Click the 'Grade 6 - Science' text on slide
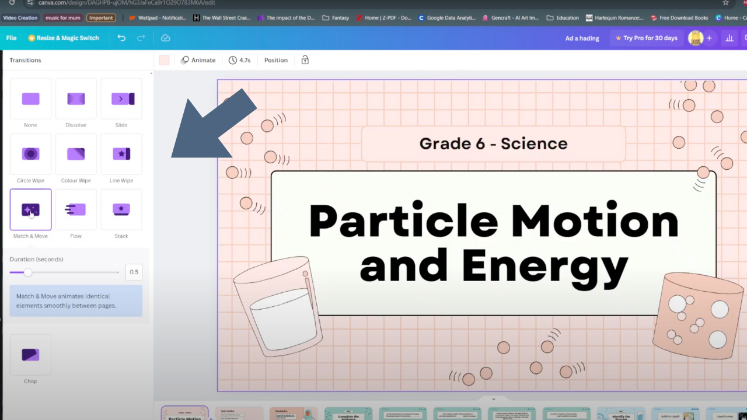Viewport: 747px width, 420px height. pyautogui.click(x=493, y=143)
